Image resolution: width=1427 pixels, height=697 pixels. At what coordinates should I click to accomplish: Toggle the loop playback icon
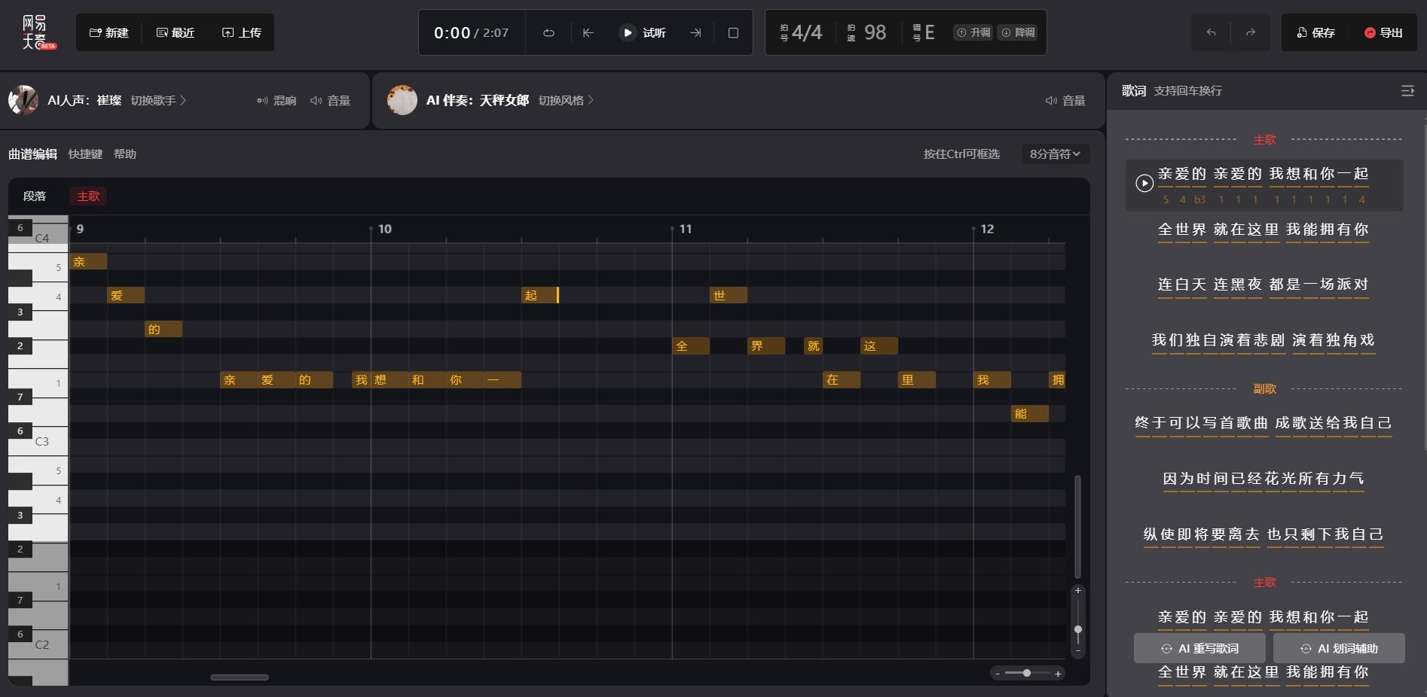[548, 33]
